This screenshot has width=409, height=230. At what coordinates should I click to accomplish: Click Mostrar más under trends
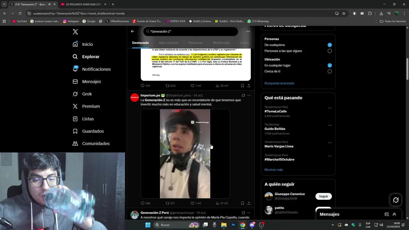[x=274, y=170]
